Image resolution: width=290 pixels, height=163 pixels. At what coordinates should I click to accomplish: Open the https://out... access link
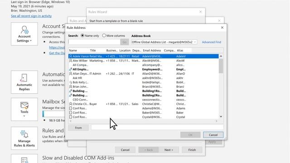57,48
